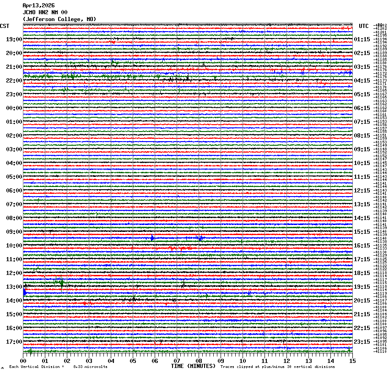Click the Traces clipped footnote text
This screenshot has width=389, height=373.
coord(277,367)
